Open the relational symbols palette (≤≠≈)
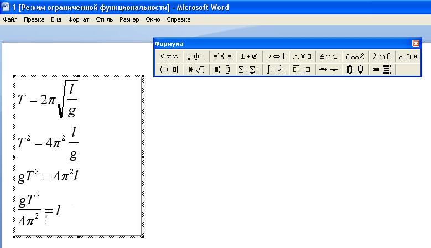 point(169,56)
